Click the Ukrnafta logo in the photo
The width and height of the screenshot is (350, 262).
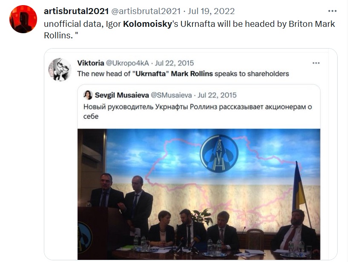pos(219,153)
